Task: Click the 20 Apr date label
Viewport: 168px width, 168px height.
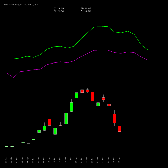Action: coord(76,160)
